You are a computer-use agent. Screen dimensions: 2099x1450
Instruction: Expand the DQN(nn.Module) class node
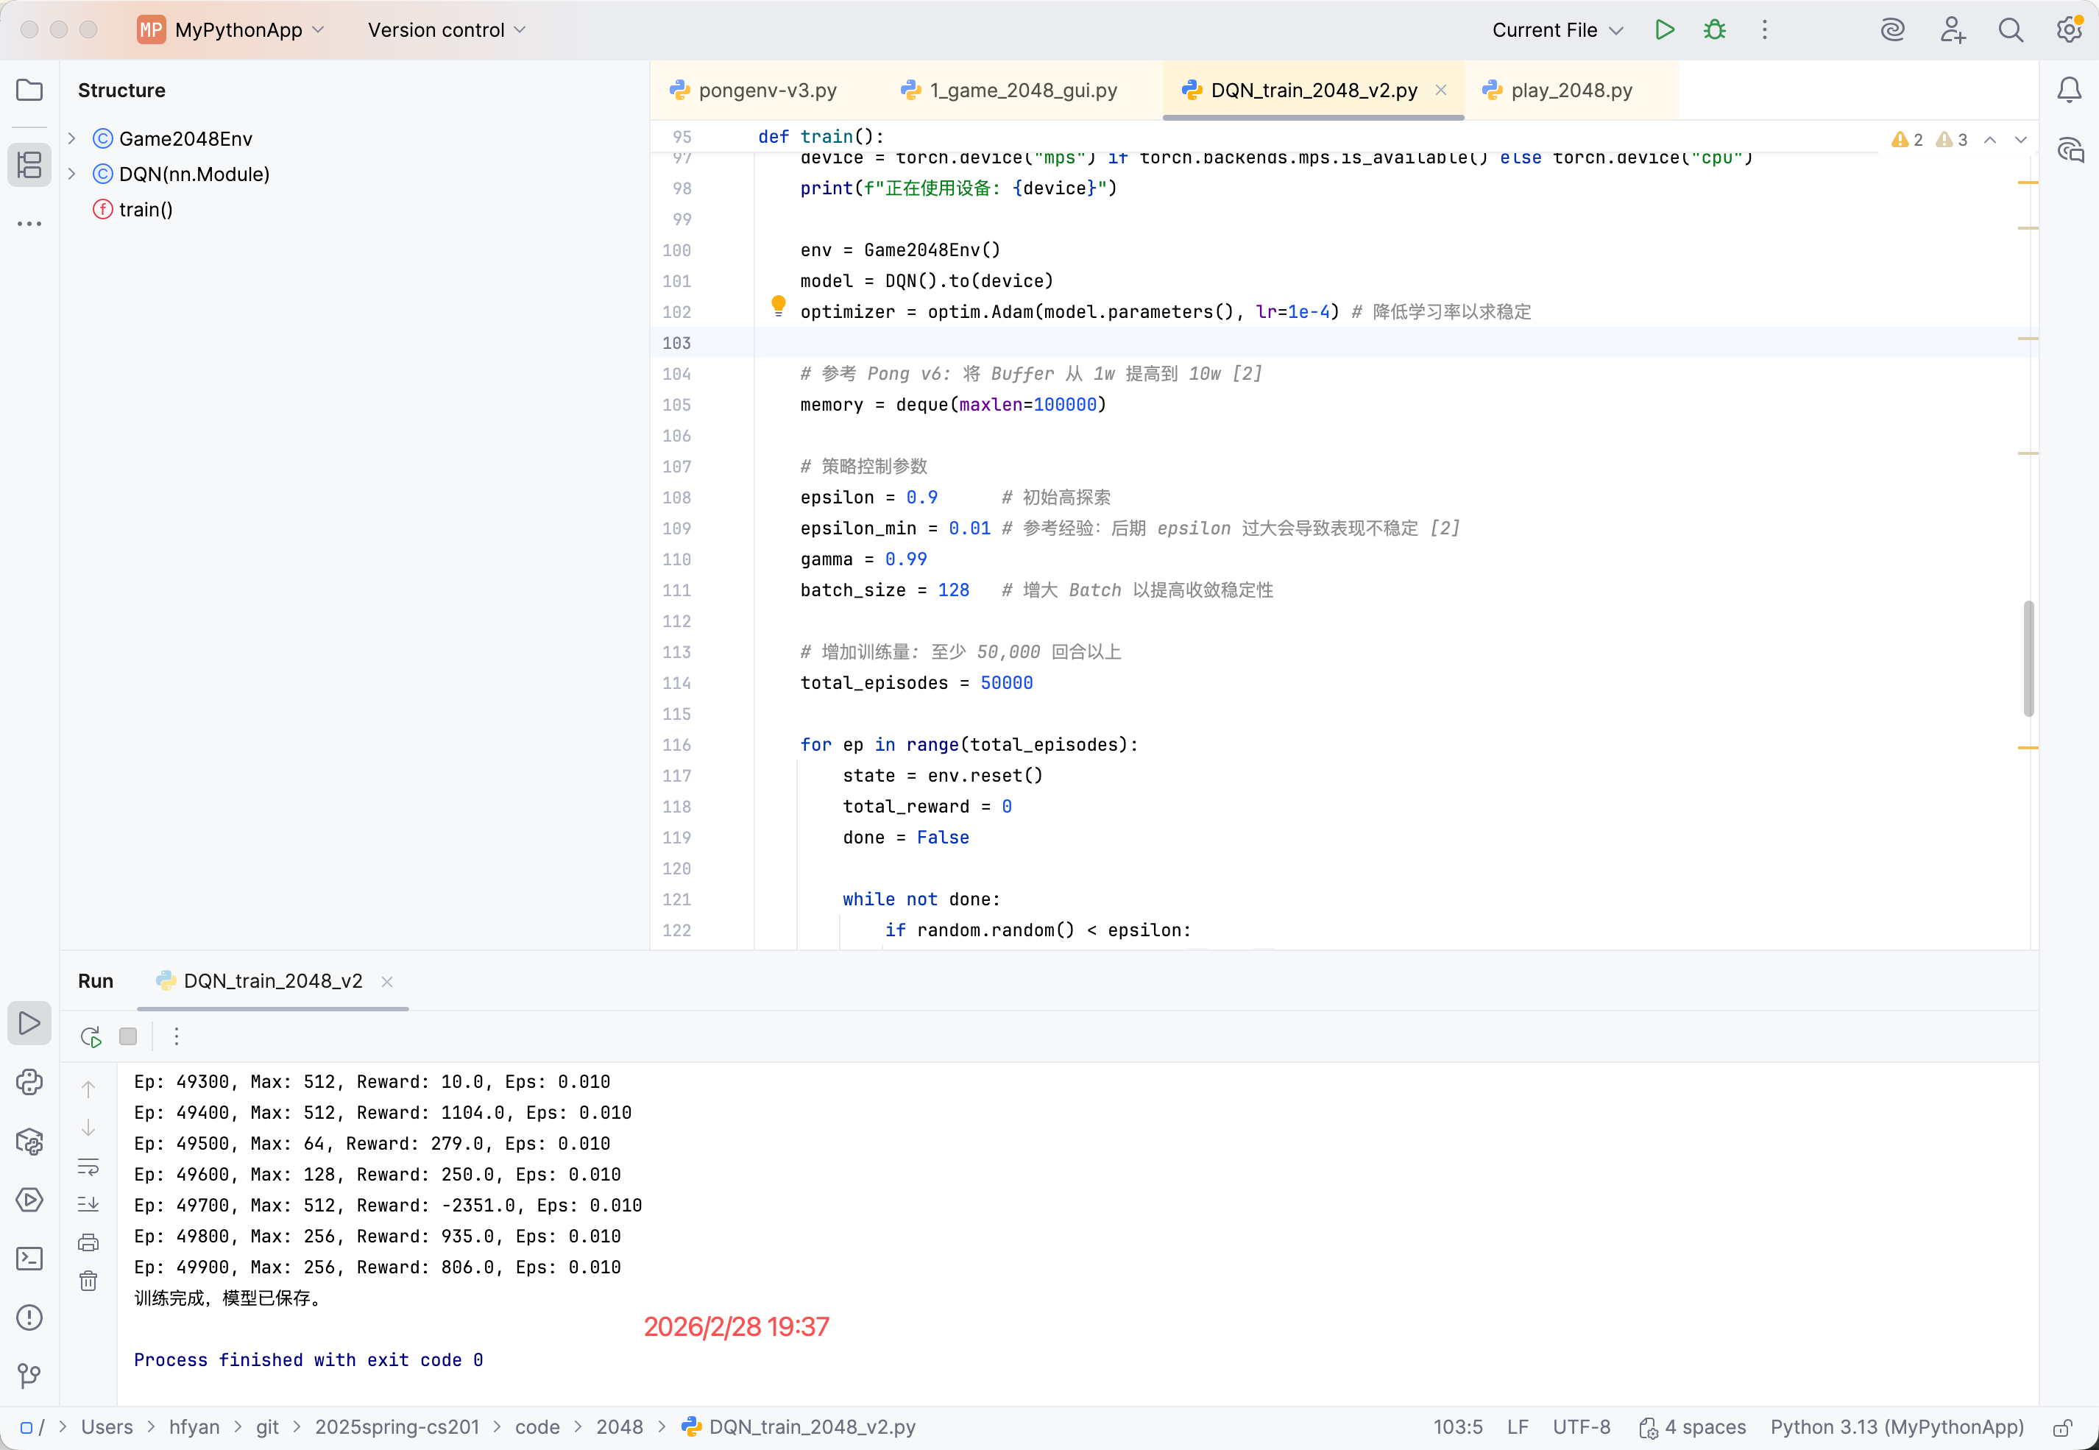(x=71, y=174)
